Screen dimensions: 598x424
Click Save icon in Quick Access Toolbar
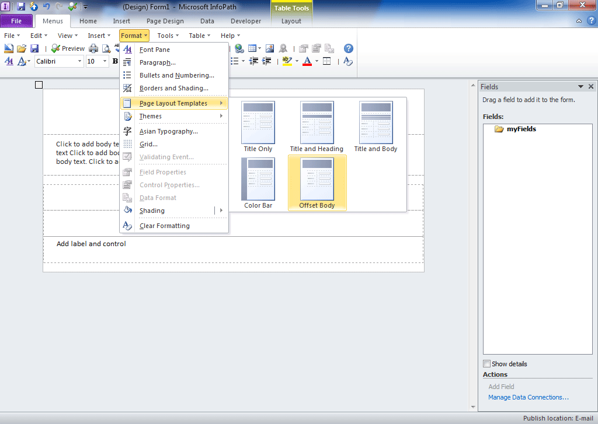click(21, 6)
